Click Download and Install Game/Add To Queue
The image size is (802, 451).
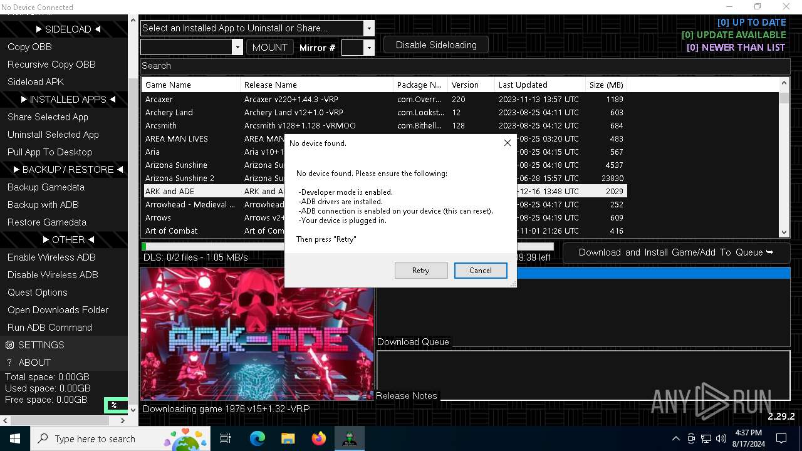676,252
